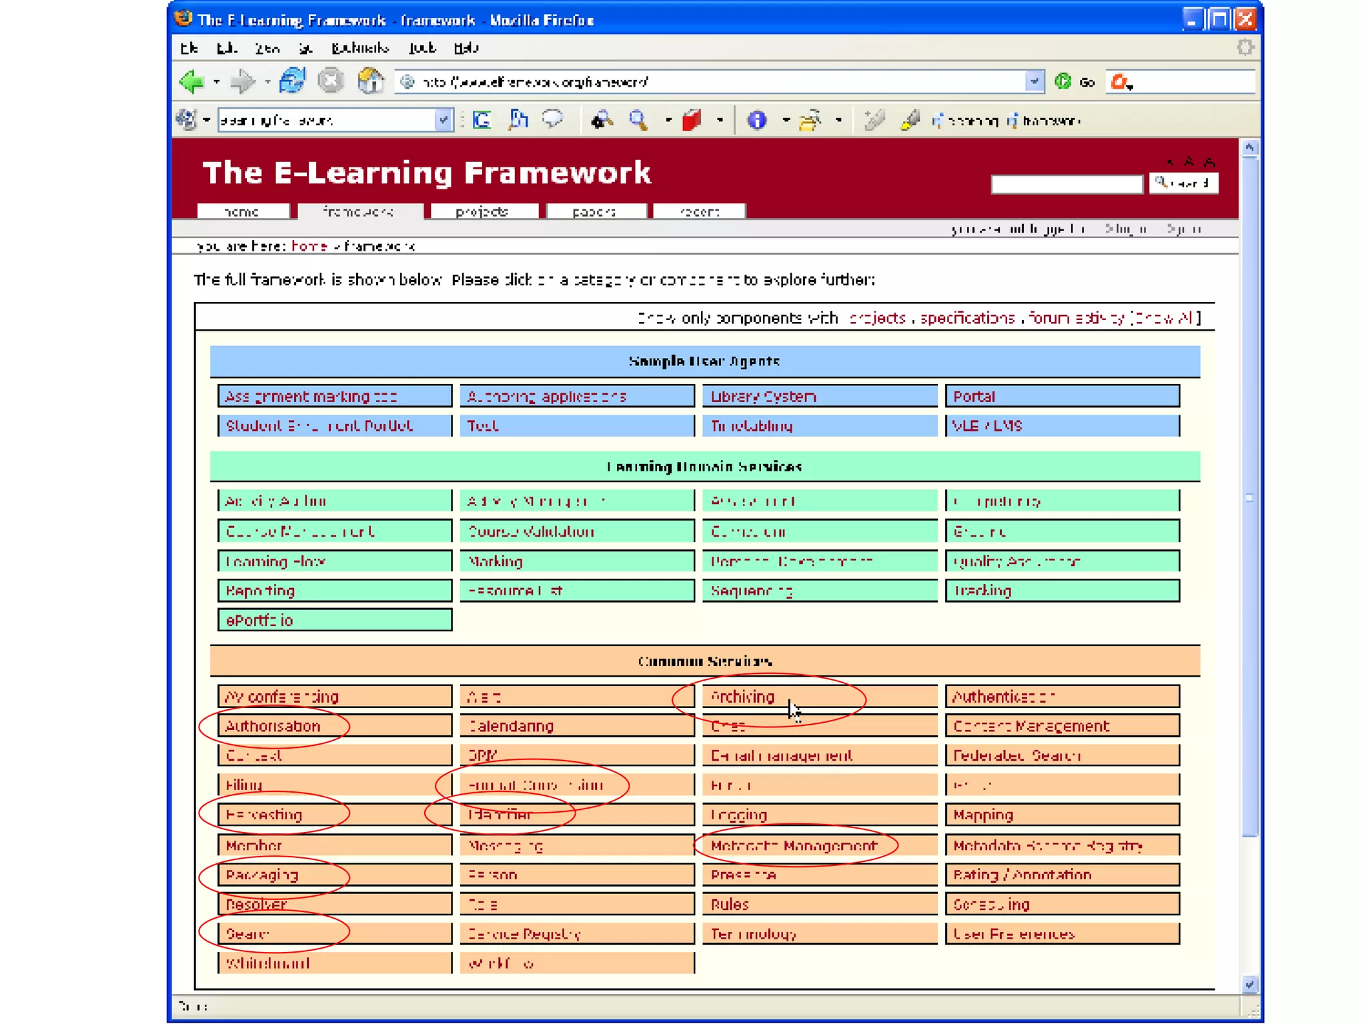Click the Forward arrow button
Screen dimensions: 1366x1024
(241, 82)
